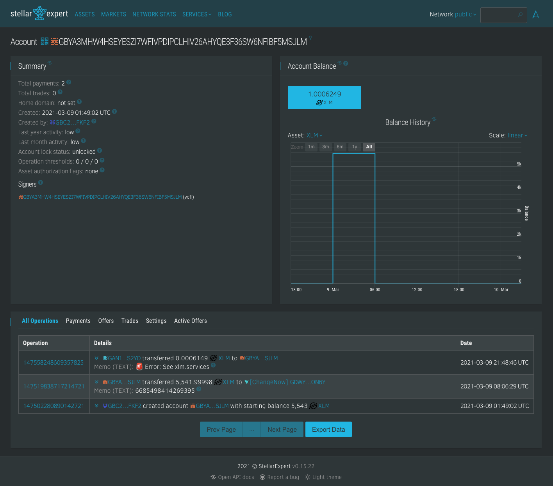553x486 pixels.
Task: Show the account QR code icon
Action: click(x=45, y=41)
